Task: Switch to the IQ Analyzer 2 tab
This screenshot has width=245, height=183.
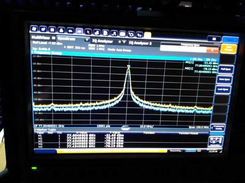Action: click(140, 43)
